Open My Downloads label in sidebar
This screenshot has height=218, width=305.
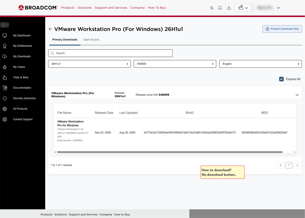[22, 56]
